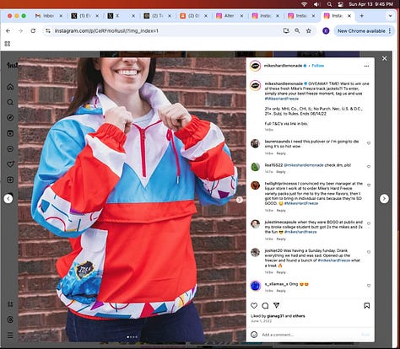This screenshot has height=349, width=400.
Task: Open a new Chrome tab
Action: (361, 16)
